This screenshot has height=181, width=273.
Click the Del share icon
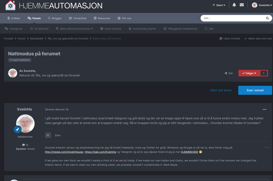226,73
